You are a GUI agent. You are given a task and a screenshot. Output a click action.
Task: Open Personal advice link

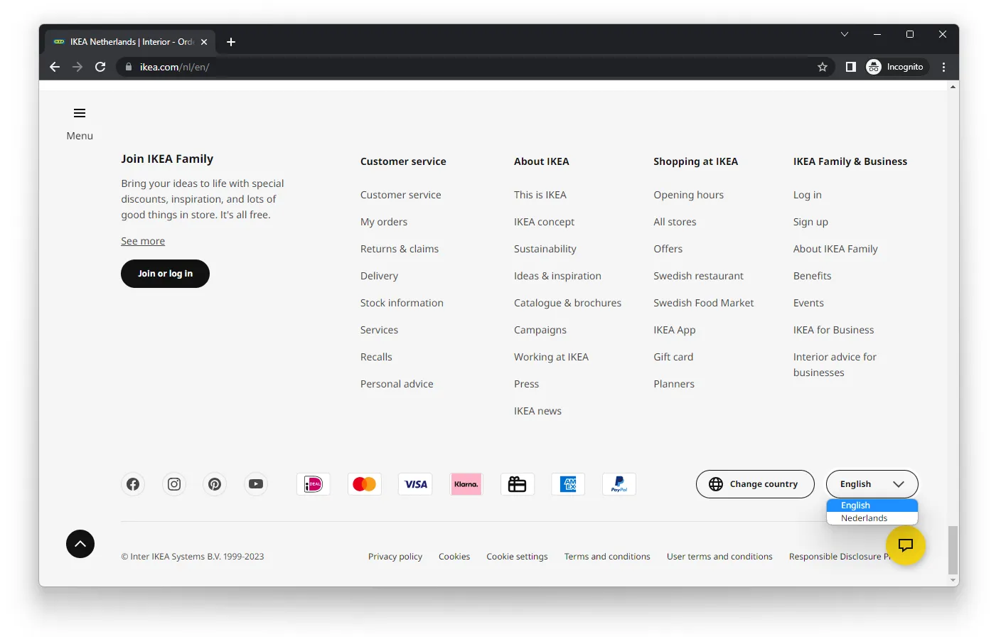pos(397,384)
